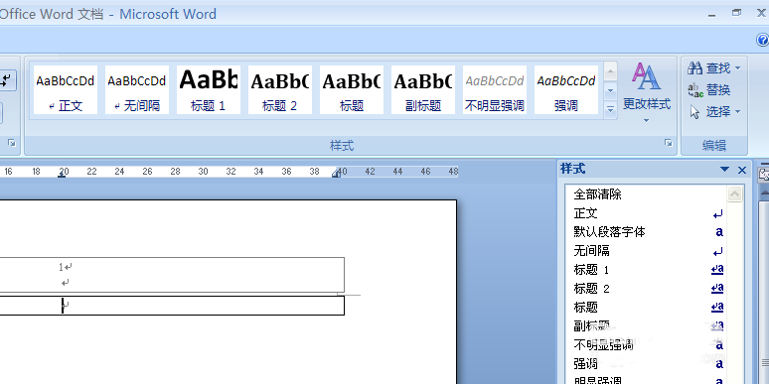Expand the full style gallery list
The height and width of the screenshot is (384, 769).
coord(610,110)
